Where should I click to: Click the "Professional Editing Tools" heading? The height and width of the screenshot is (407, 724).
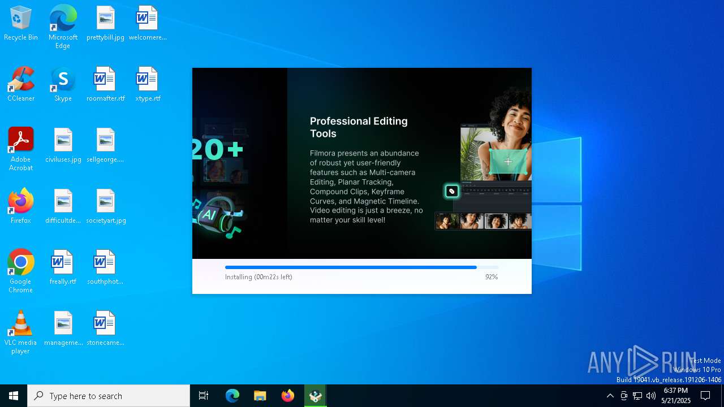tap(359, 127)
